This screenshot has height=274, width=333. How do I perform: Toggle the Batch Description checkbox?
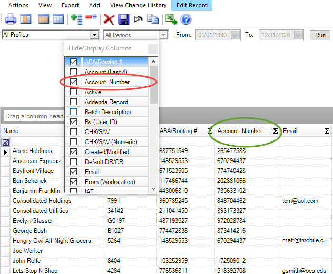(x=74, y=112)
